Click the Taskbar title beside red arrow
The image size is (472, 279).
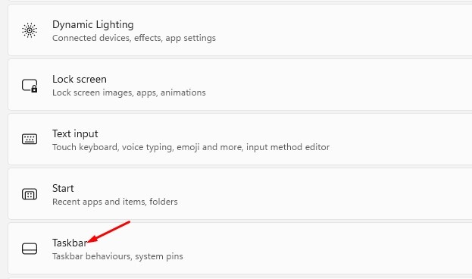coord(70,243)
